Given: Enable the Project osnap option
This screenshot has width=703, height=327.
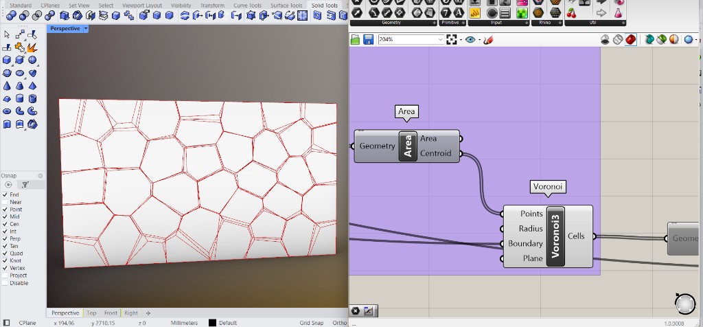Looking at the screenshot, I should 5,275.
